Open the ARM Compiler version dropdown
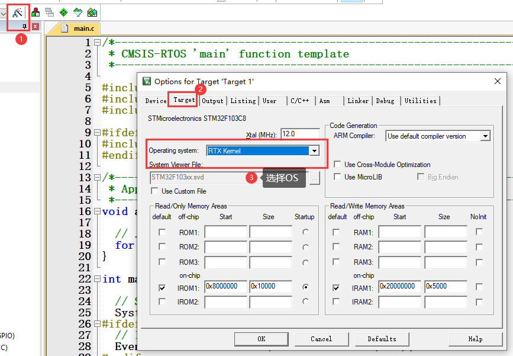The image size is (513, 356). pyautogui.click(x=484, y=136)
